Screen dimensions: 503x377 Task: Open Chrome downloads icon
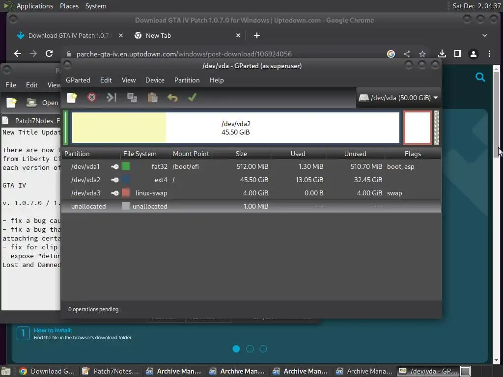tap(442, 54)
